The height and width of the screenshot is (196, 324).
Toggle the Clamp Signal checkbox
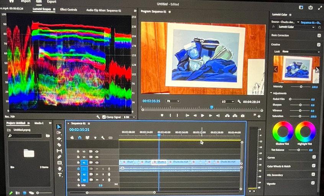point(104,117)
